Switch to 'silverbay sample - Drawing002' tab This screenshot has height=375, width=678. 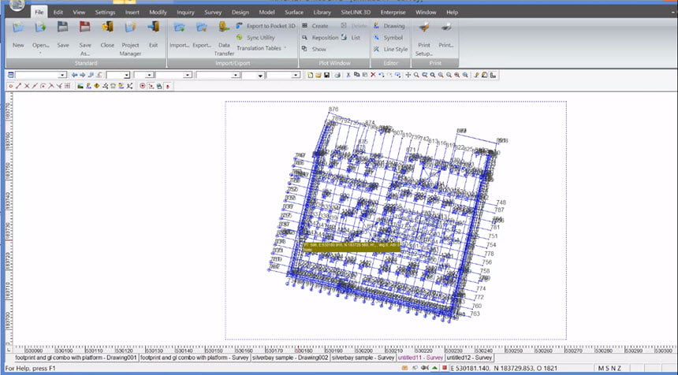click(290, 358)
